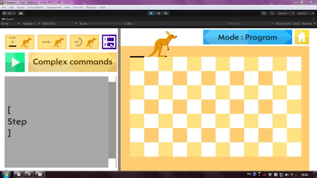317x178 pixels.
Task: Open the Display 1 dropdown
Action: pyautogui.click(x=30, y=23)
